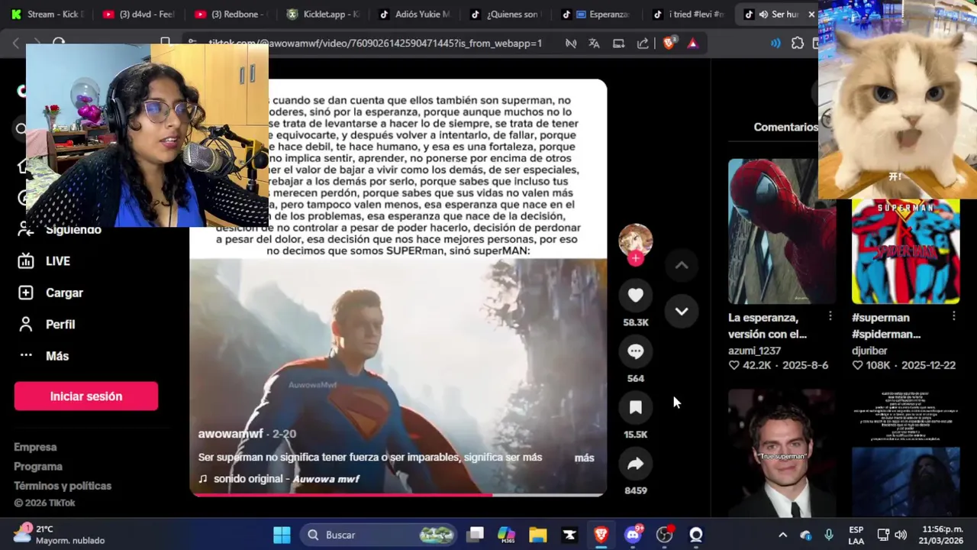Switch to the 'Esperanza' TikTok tab
Image resolution: width=977 pixels, height=550 pixels.
click(x=597, y=14)
